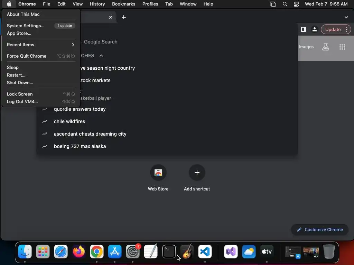The height and width of the screenshot is (265, 354).
Task: Select Lock Screen menu entry
Action: click(41, 94)
